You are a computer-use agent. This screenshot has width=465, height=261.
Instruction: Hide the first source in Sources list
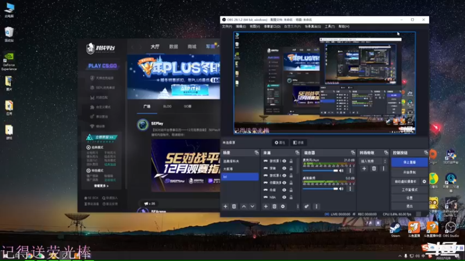point(284,161)
